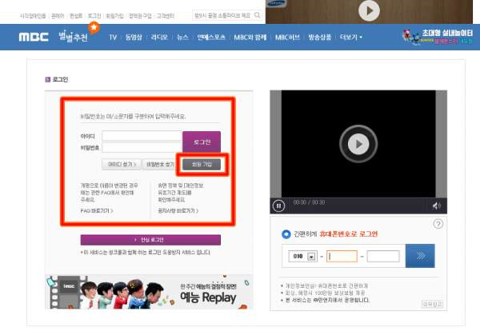Click the small gray button at the phone login box corner
This screenshot has height=335, width=480.
[432, 304]
